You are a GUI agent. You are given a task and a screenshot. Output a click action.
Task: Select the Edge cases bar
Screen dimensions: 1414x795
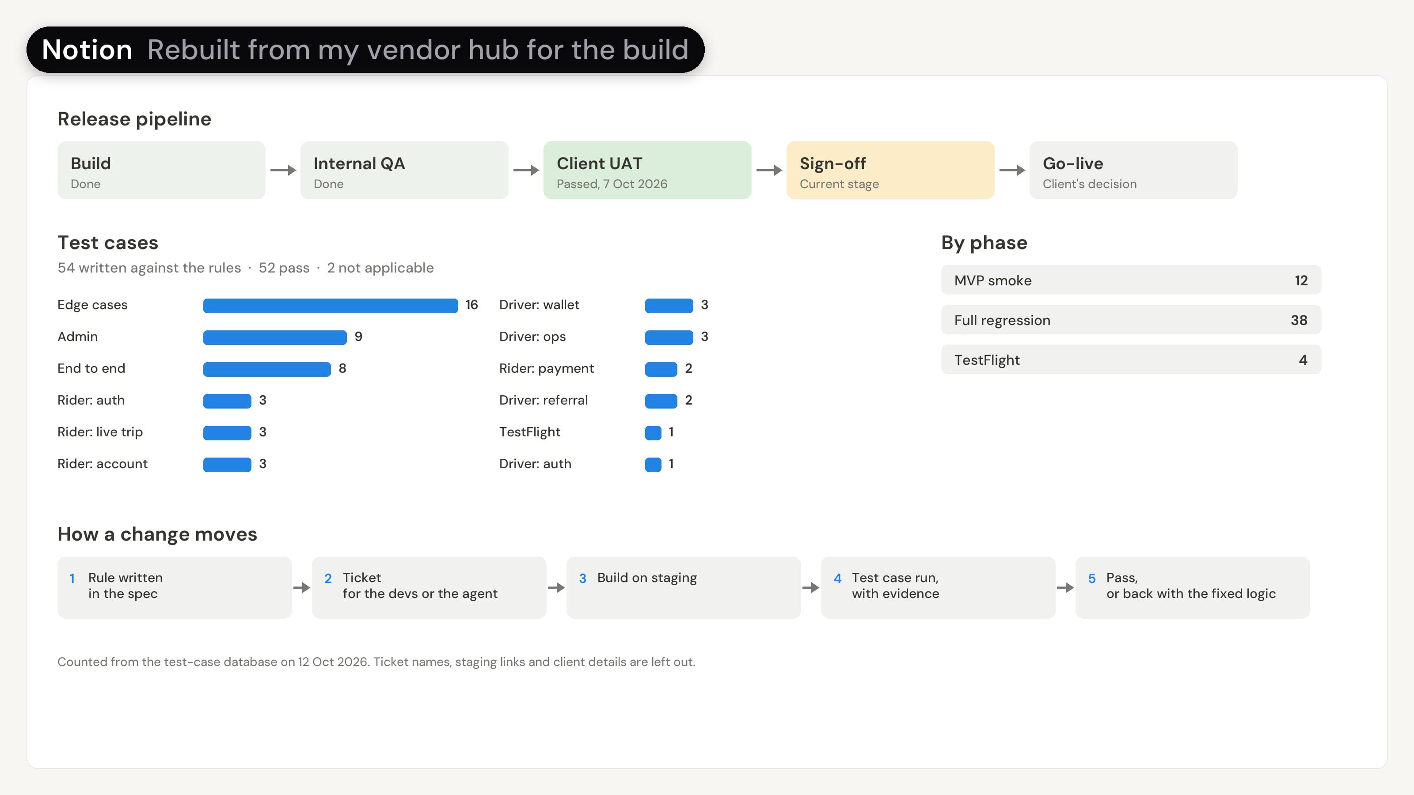coord(331,306)
